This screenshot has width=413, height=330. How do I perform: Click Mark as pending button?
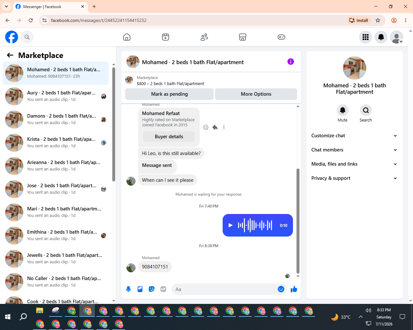169,94
